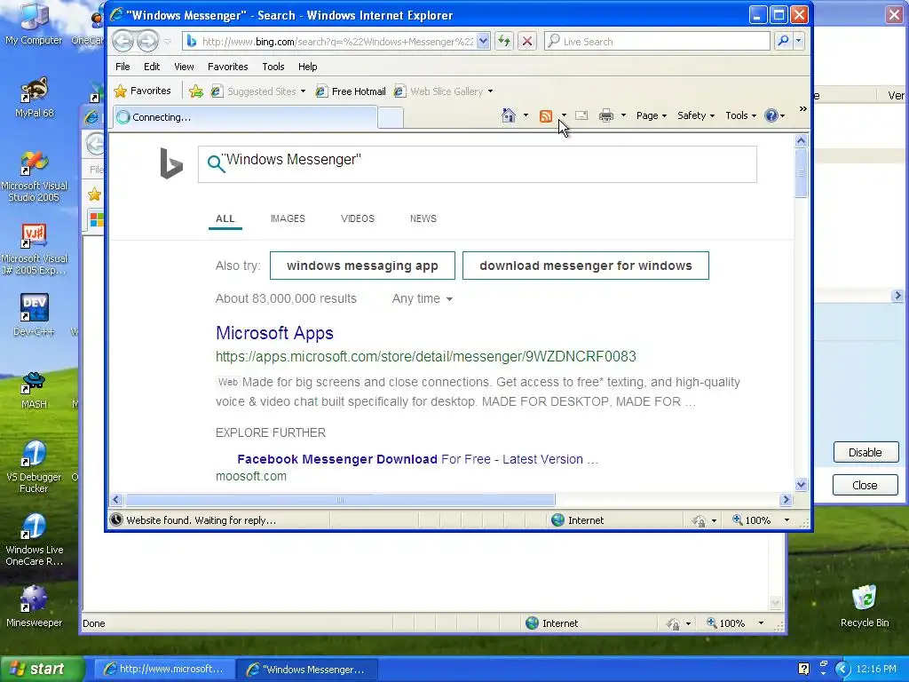Open the Microsoft Apps search result
The image size is (909, 682).
pos(275,333)
